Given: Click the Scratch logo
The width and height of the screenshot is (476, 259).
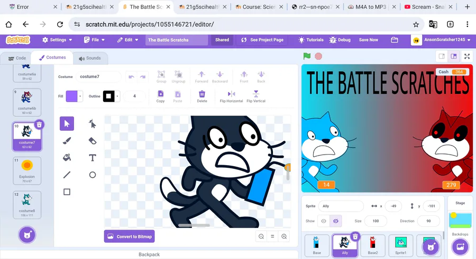Looking at the screenshot, I should (18, 40).
